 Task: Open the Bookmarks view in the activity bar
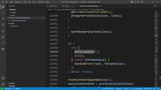(3, 43)
